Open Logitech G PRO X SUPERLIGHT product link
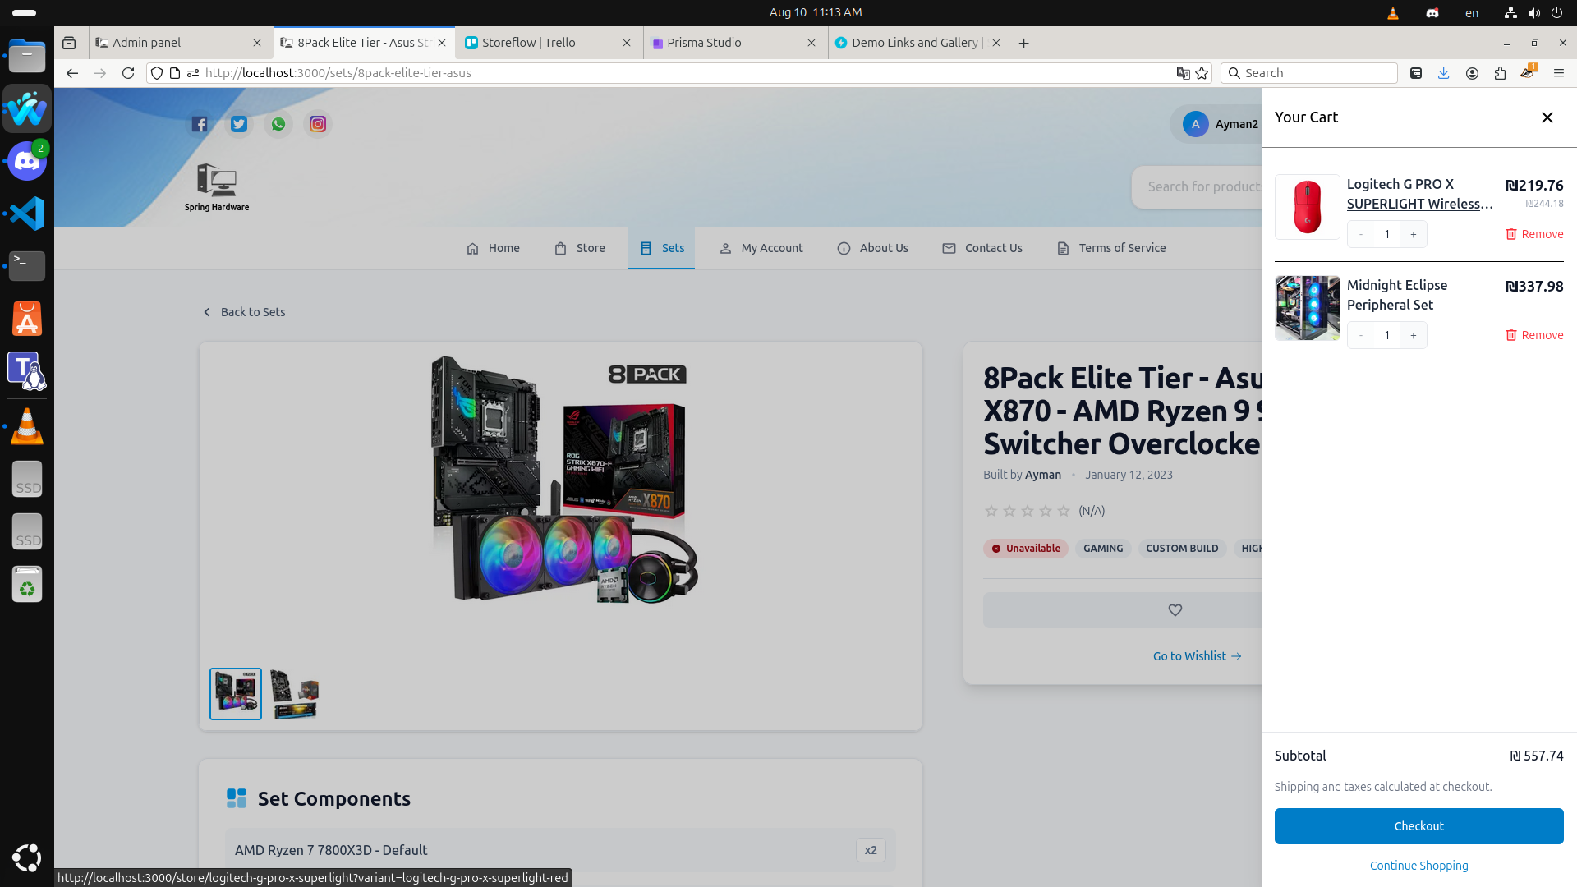The width and height of the screenshot is (1577, 887). pos(1419,194)
